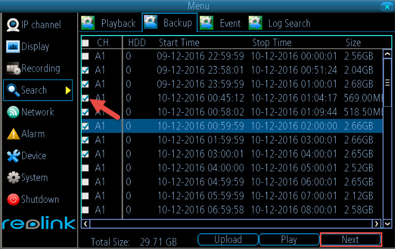
Task: Uncheck the recording starting 09-12-2016 23:59:59
Action: (85, 84)
